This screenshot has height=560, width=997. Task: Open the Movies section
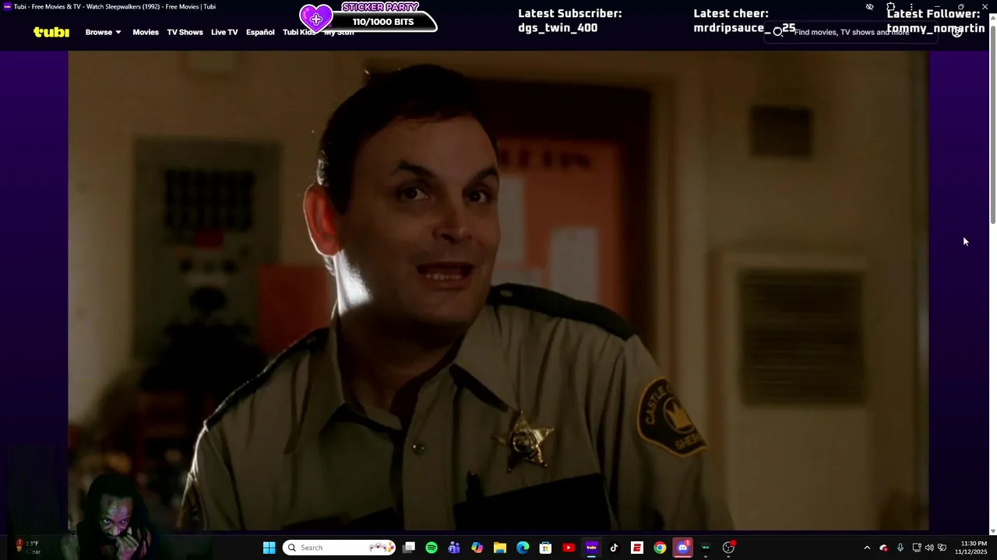pos(146,32)
